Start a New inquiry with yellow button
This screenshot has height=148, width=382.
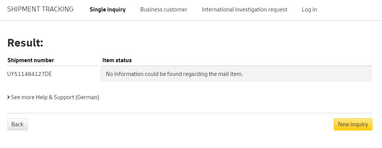353,124
